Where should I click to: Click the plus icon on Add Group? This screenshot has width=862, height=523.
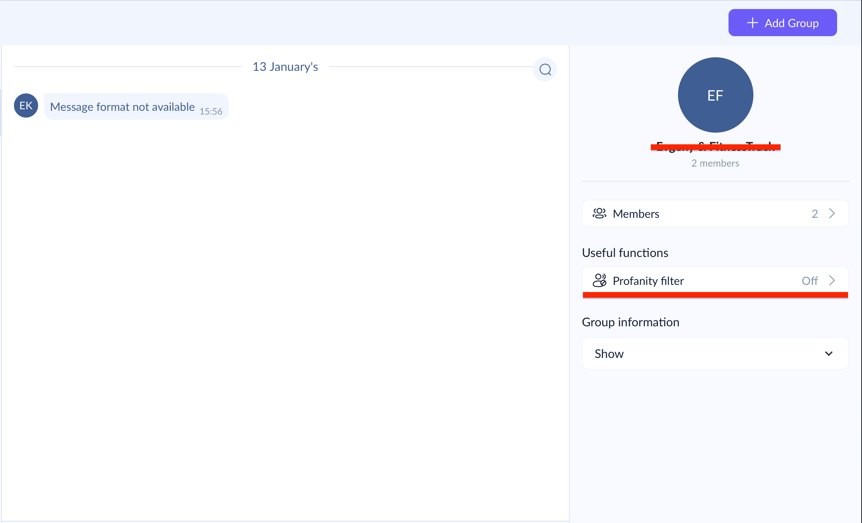752,23
